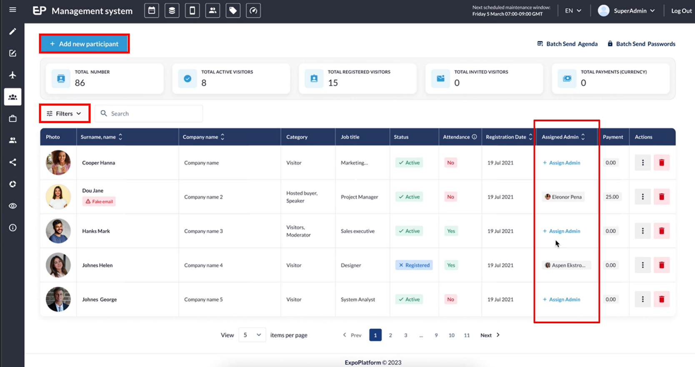
Task: Click the EP Management system logo
Action: click(x=82, y=11)
